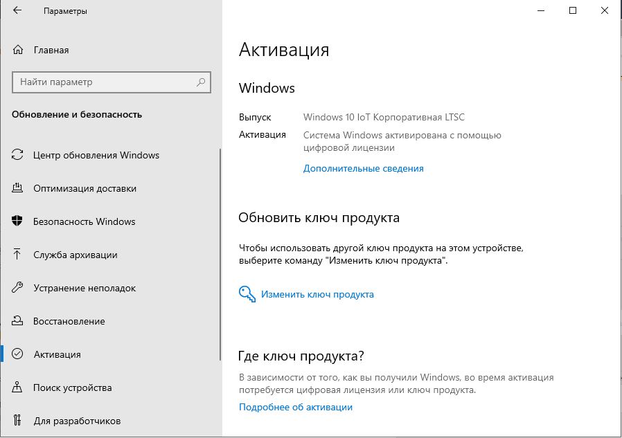This screenshot has width=622, height=438.
Task: Select Активация in sidebar
Action: (x=57, y=354)
